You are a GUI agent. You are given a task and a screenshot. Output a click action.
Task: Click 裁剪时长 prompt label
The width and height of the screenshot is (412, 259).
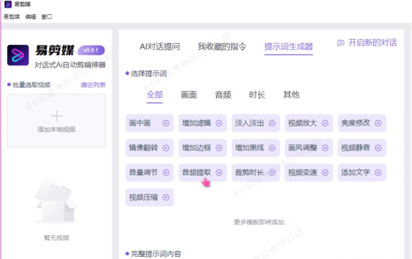249,173
